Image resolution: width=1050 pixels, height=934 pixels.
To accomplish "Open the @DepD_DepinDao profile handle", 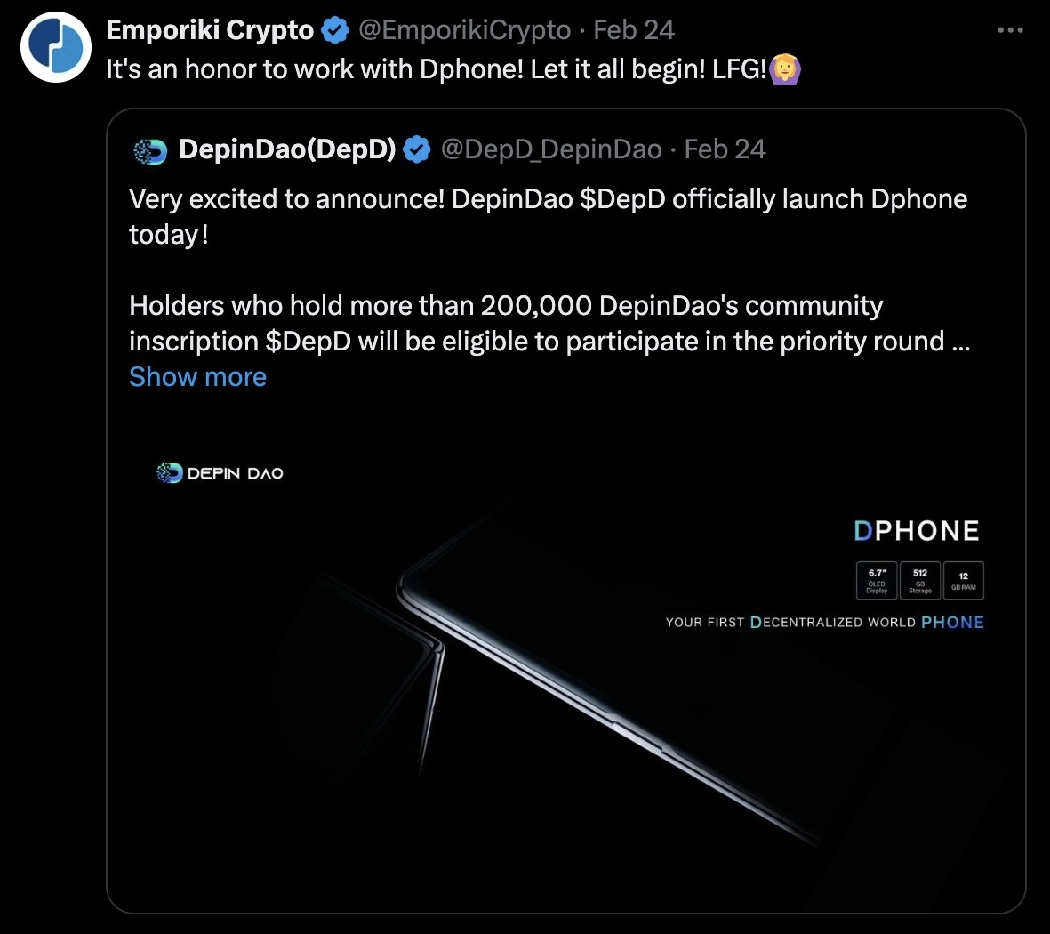I will click(x=552, y=149).
